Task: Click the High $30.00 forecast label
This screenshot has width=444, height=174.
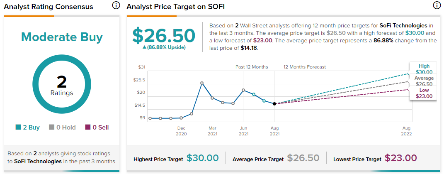Action: click(x=424, y=69)
